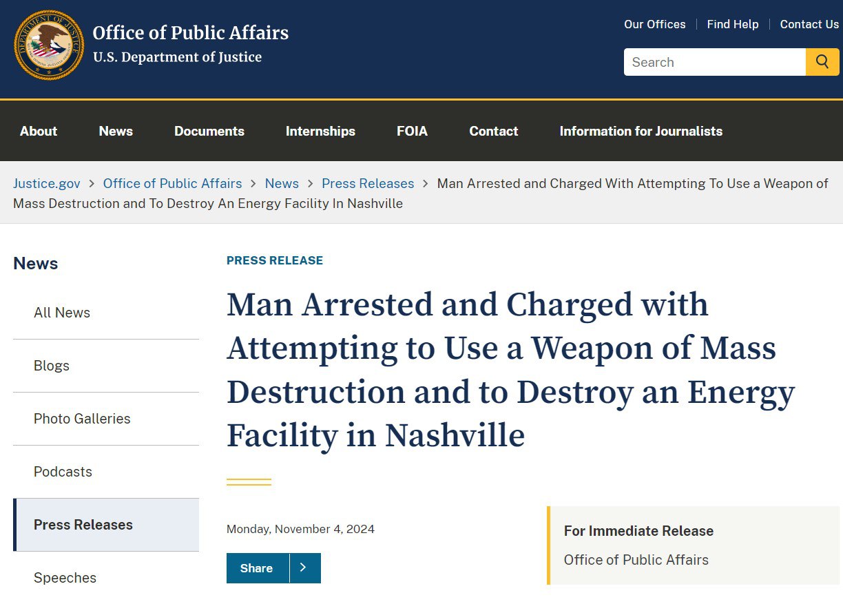Select Documents in the navigation bar
The width and height of the screenshot is (843, 604).
209,131
